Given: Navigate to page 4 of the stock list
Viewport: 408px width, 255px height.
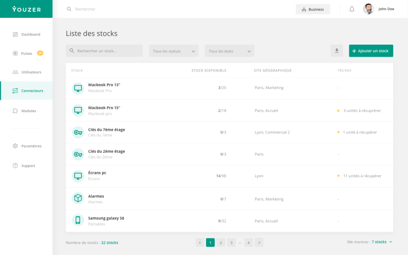Looking at the screenshot, I should coord(248,242).
